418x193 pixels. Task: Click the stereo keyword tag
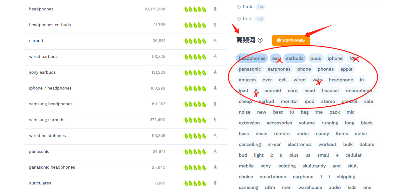(x=328, y=101)
